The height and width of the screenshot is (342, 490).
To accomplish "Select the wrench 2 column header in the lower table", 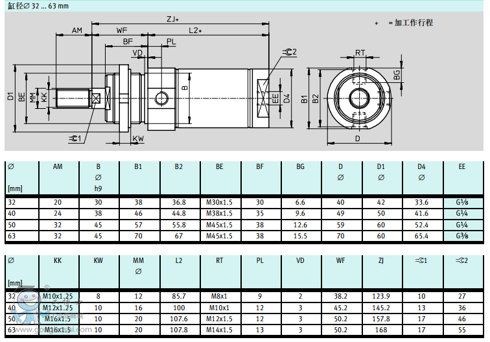I will (461, 260).
